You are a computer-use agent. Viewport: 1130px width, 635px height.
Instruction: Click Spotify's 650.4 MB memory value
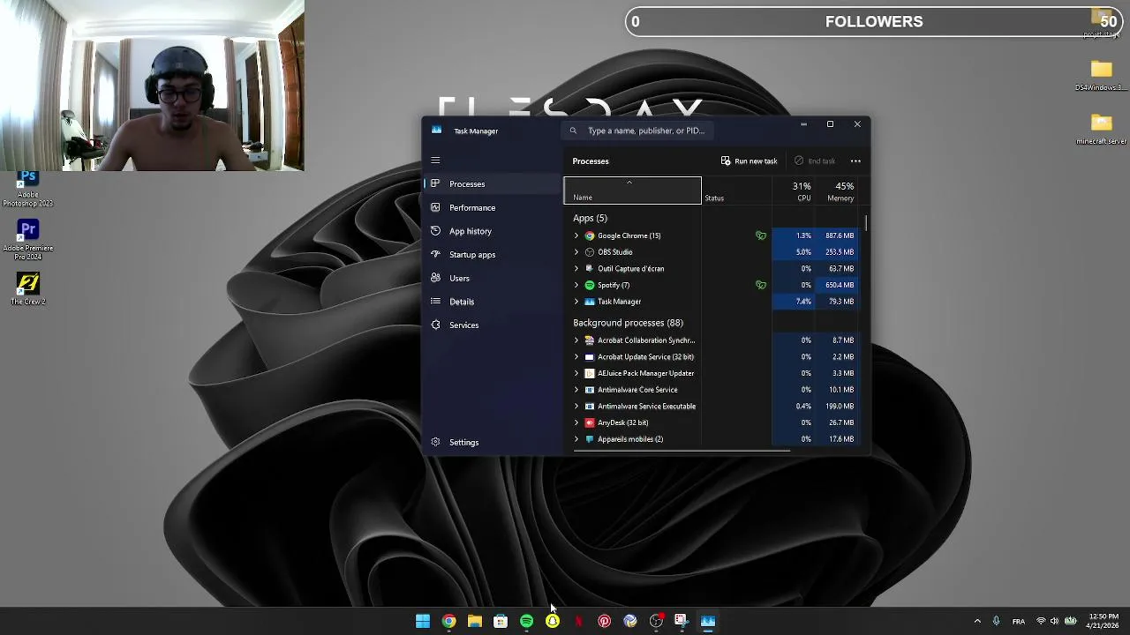tap(839, 285)
